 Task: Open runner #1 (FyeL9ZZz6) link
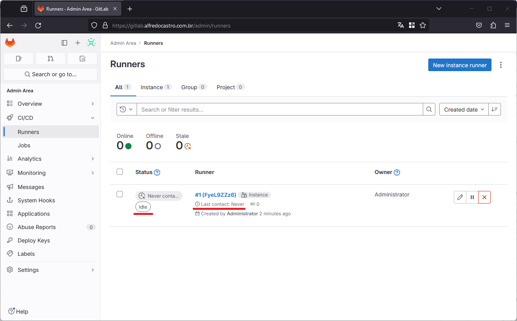pos(216,195)
